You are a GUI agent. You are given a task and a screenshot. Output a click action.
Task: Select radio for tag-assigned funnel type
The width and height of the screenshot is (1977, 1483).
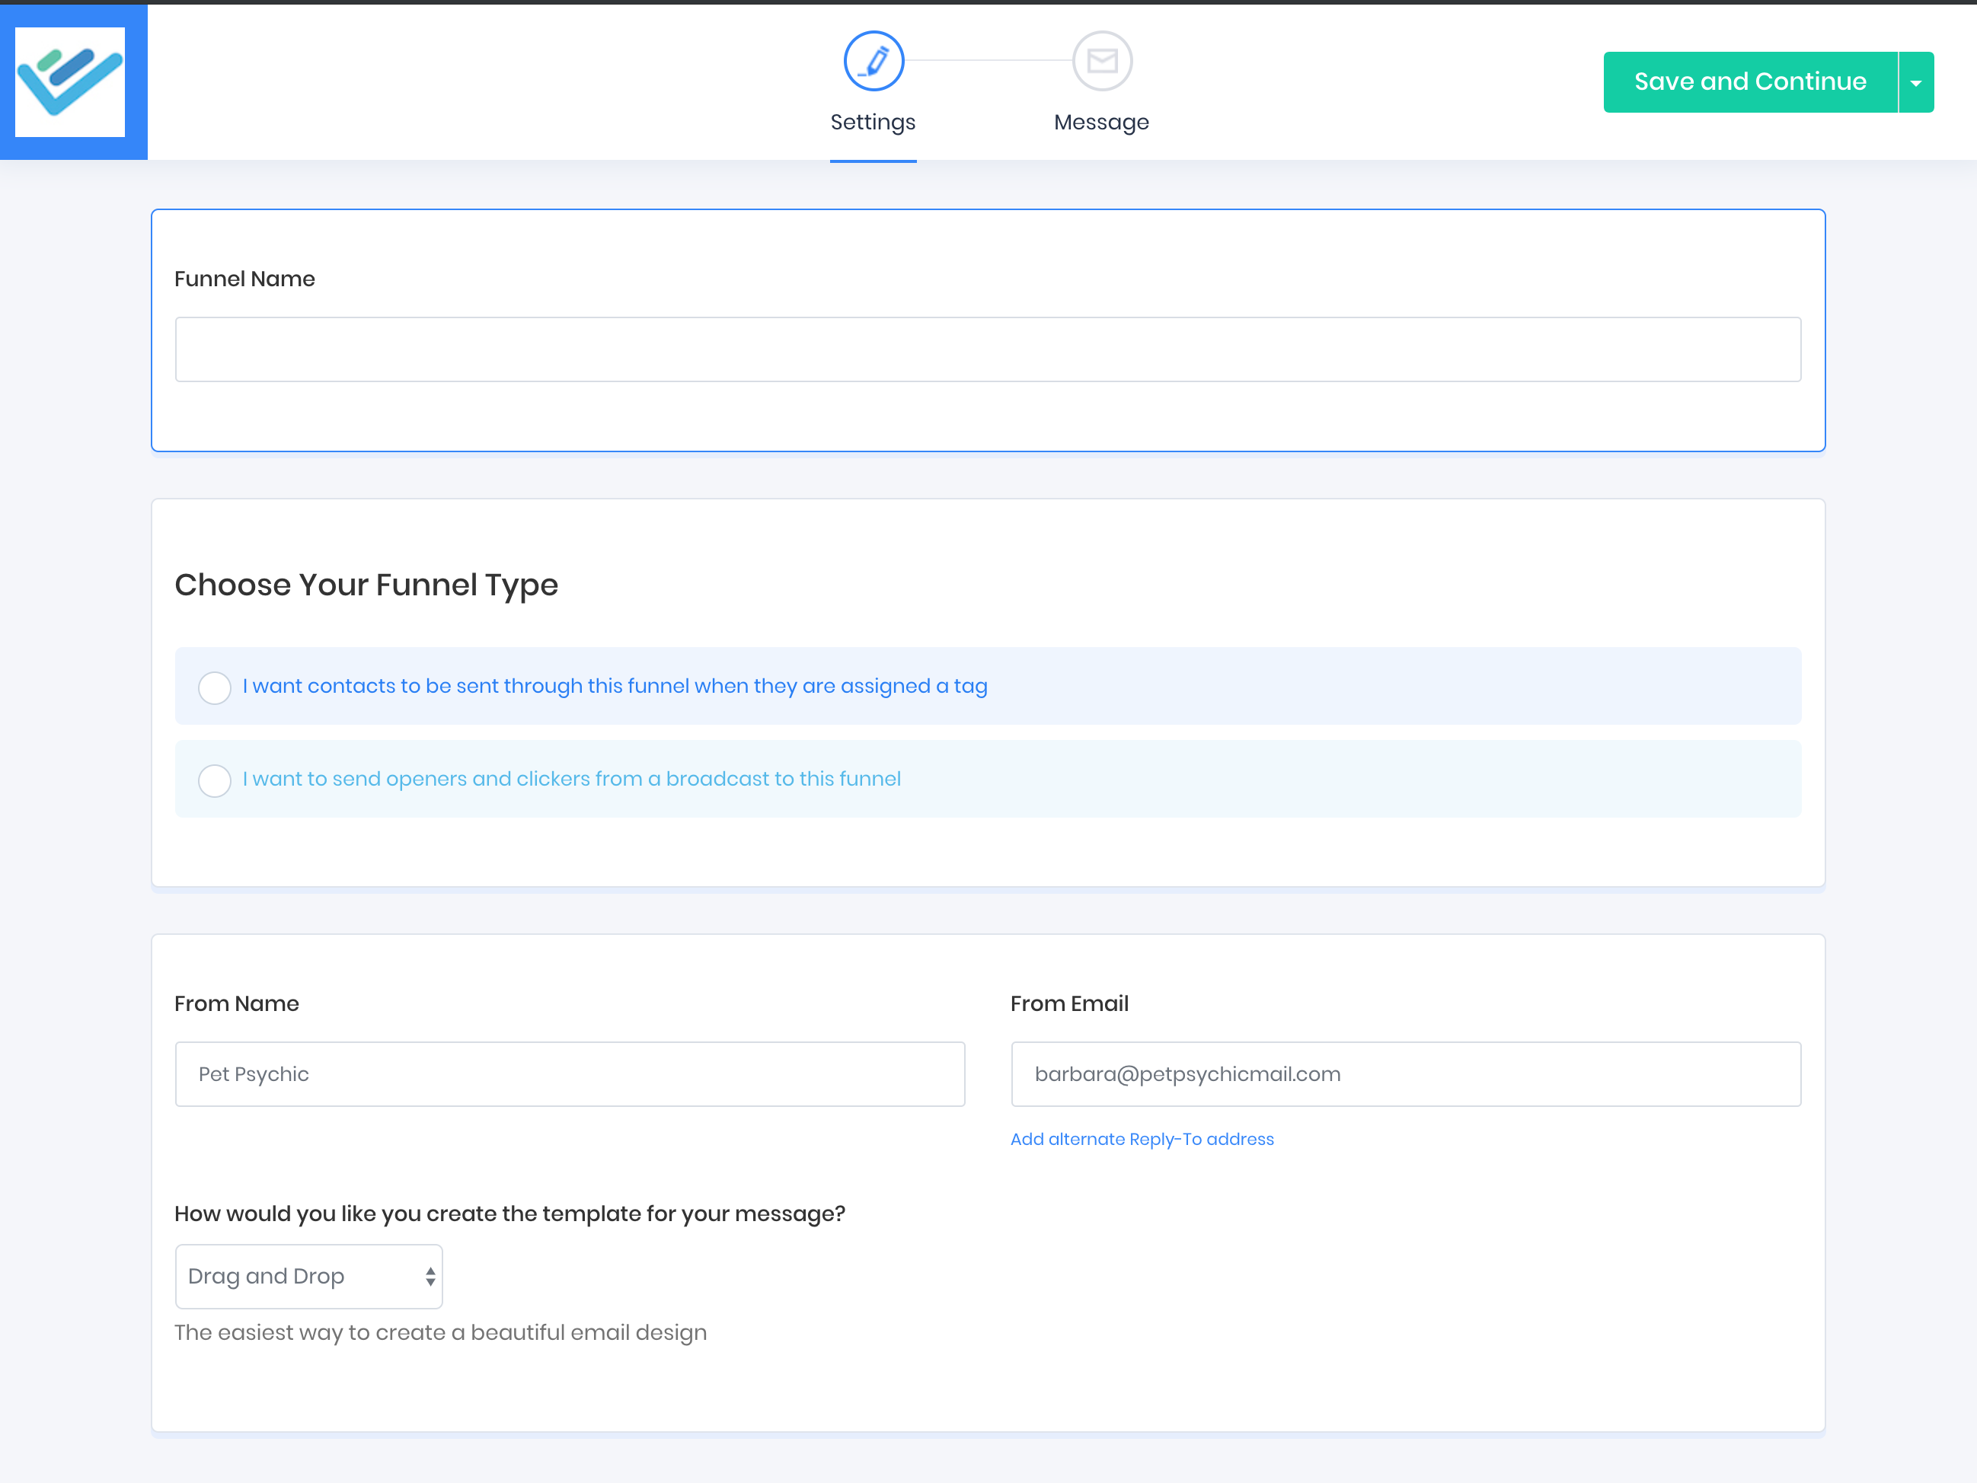click(215, 688)
